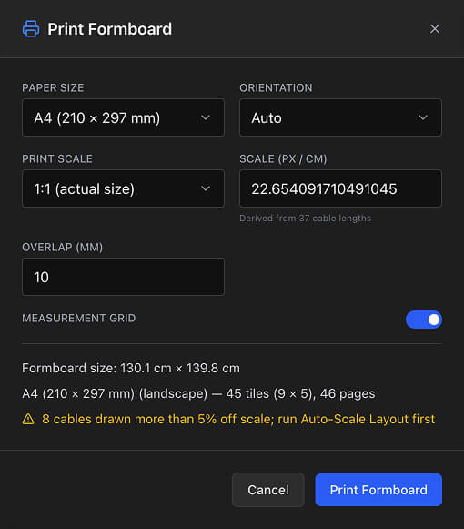Click the Measurement Grid label

(x=79, y=318)
